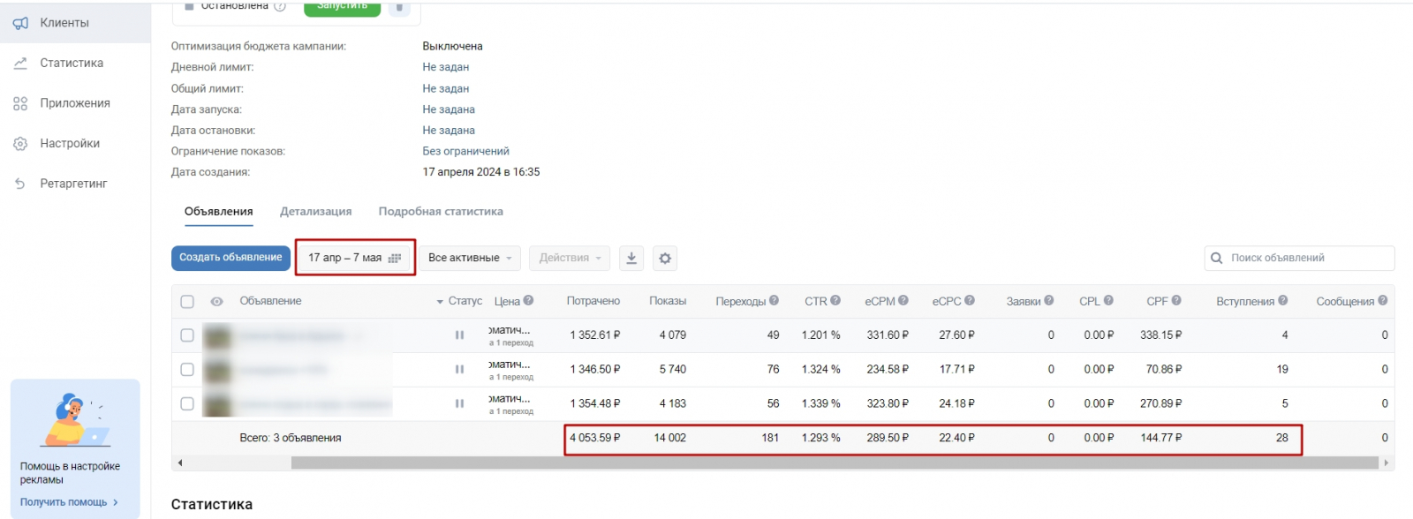Switch to the Детализация tab
The image size is (1413, 519).
coord(315,212)
